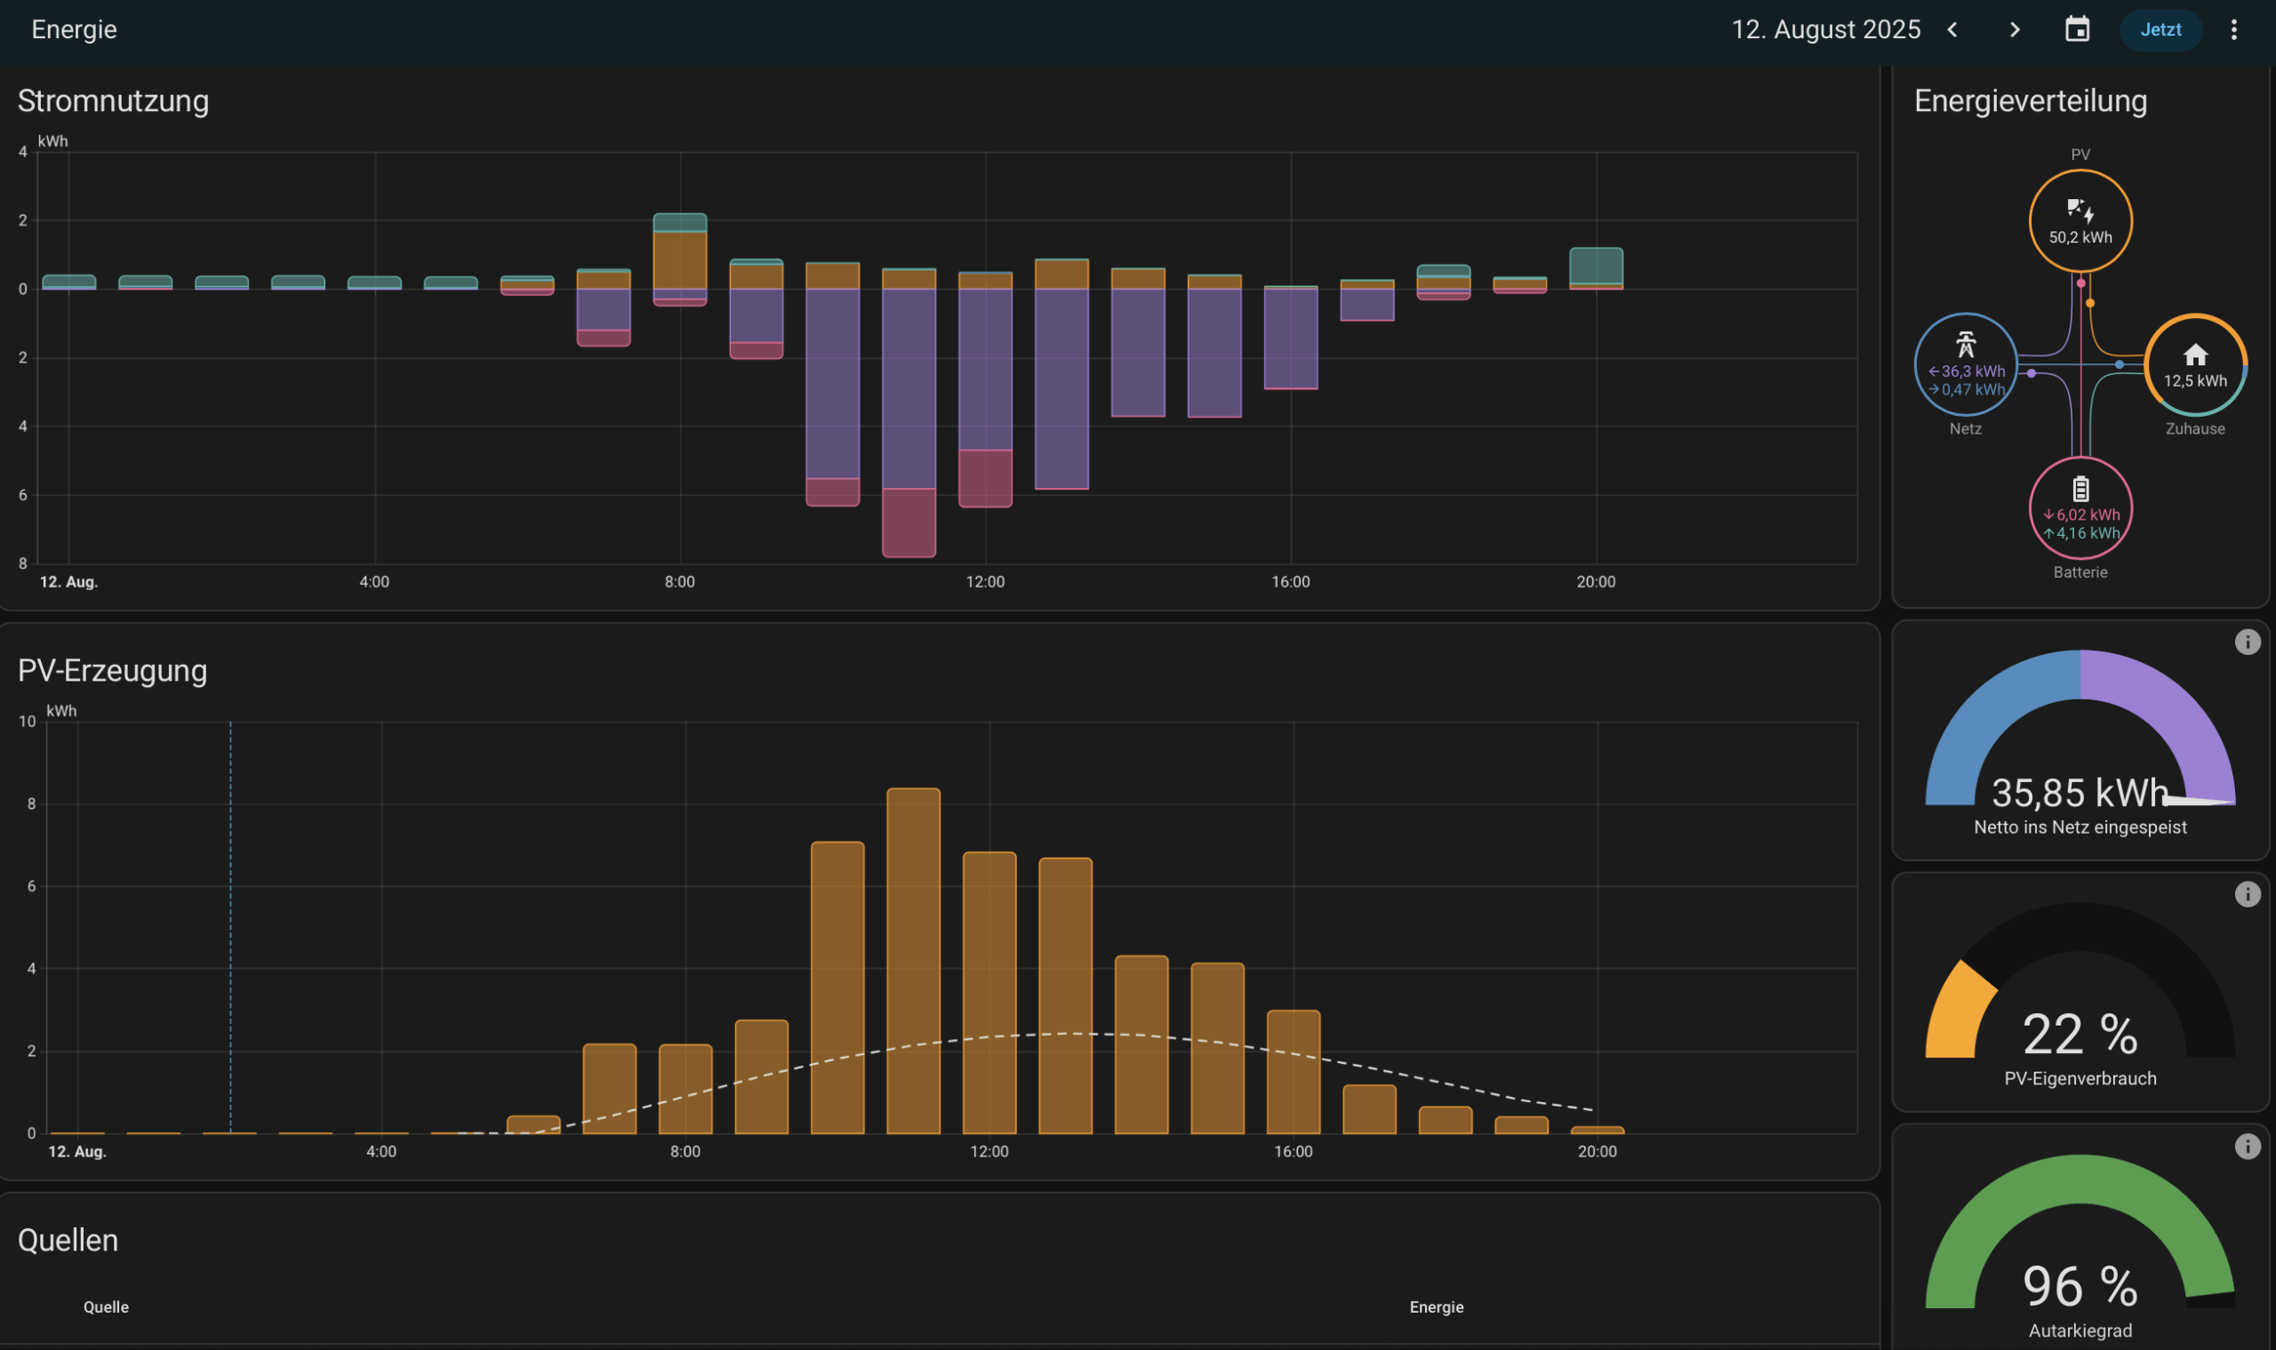Click the 8:00 bar in Stromnutzung chart
The height and width of the screenshot is (1350, 2276).
(x=680, y=260)
